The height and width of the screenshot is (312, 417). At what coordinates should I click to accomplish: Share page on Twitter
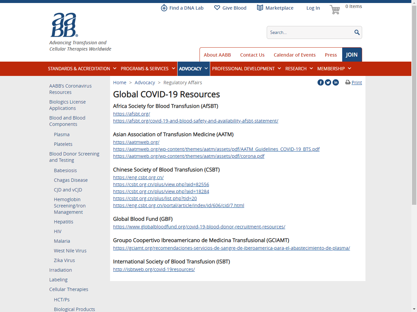[328, 83]
